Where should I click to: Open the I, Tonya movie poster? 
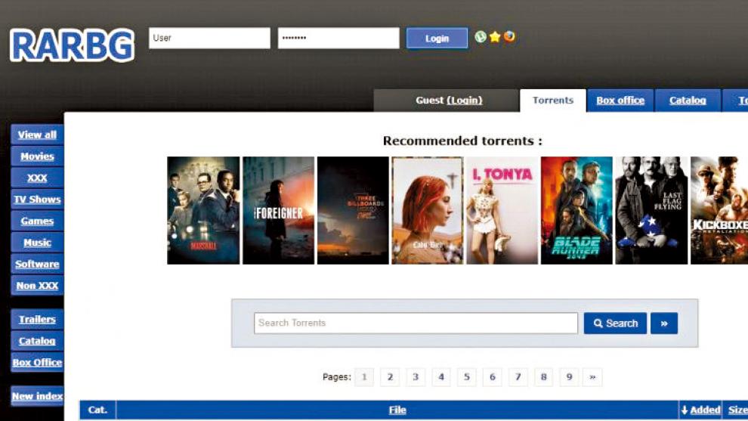click(x=502, y=210)
